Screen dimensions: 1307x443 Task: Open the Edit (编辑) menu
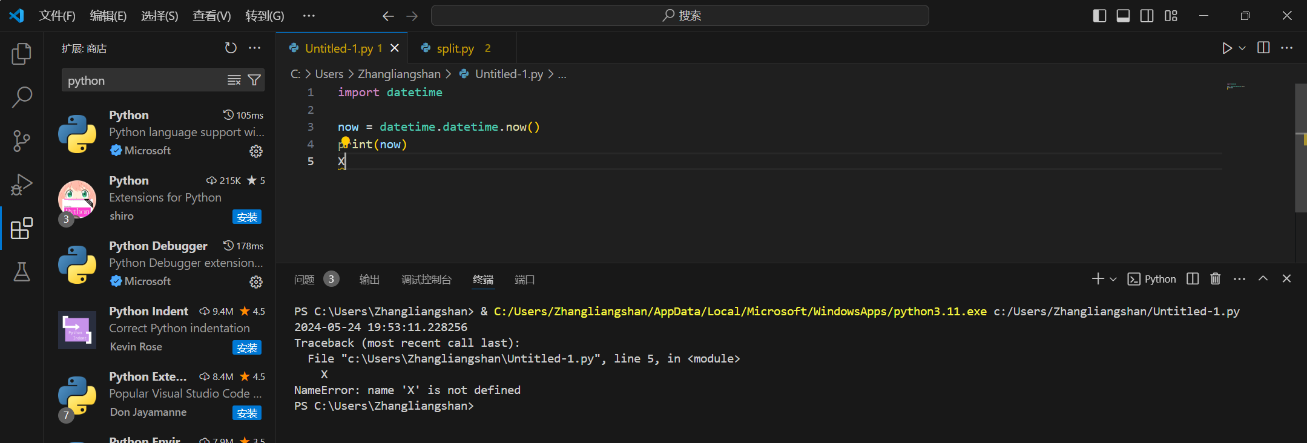click(x=108, y=16)
